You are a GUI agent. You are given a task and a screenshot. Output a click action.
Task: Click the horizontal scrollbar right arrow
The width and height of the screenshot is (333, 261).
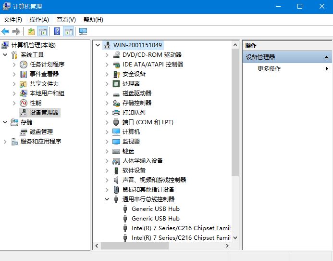tap(227, 246)
